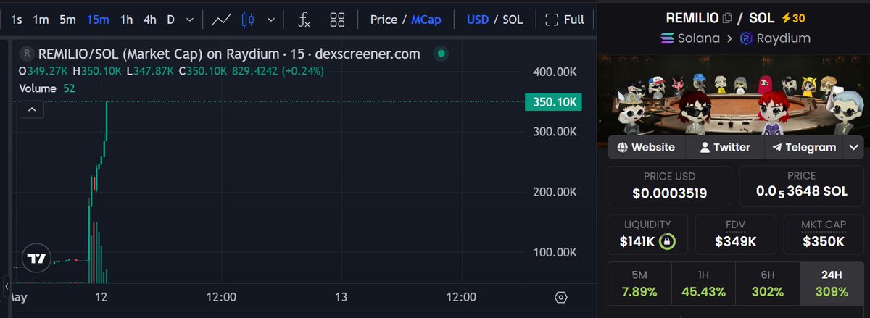Open the REMILIO banner image
The image size is (870, 318).
click(x=733, y=95)
